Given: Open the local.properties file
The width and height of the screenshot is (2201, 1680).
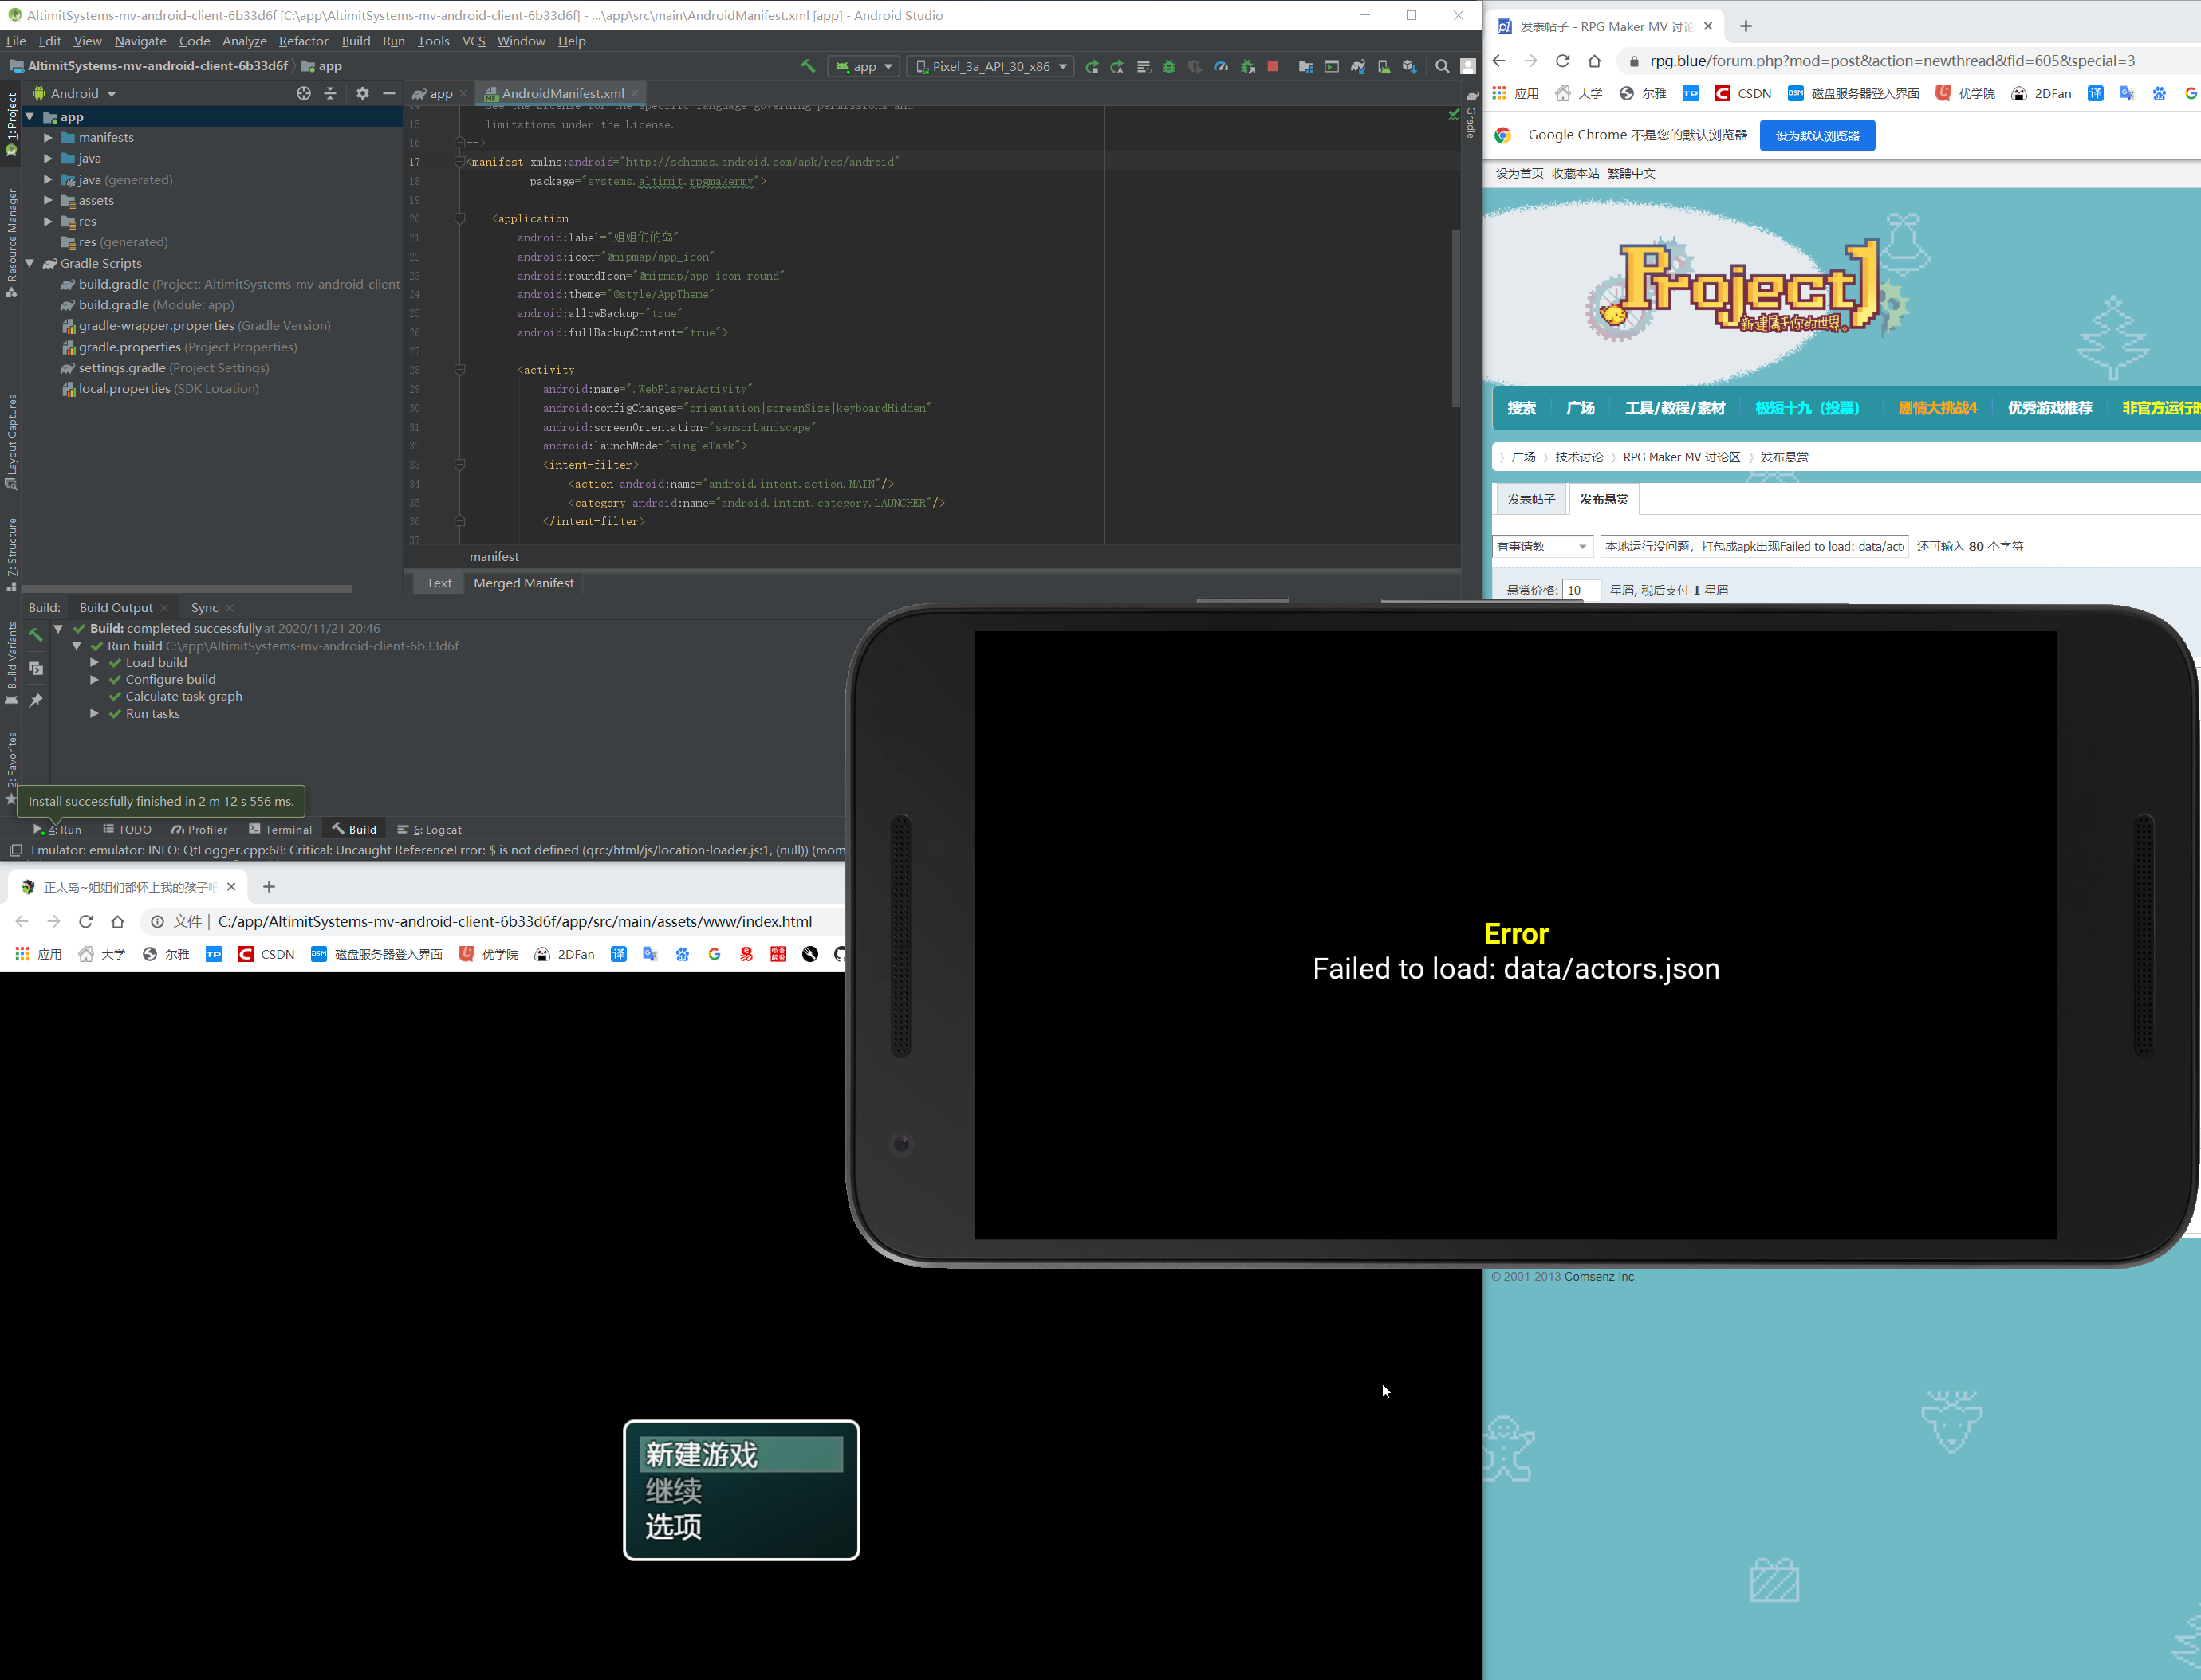Looking at the screenshot, I should tap(160, 388).
